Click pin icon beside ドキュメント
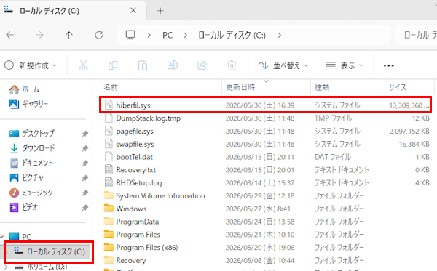This screenshot has height=271, width=437. (85, 163)
